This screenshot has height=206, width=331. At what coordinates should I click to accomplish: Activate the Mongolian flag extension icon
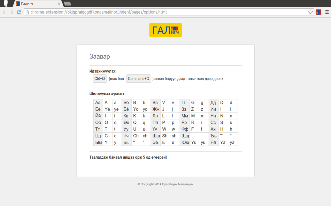(319, 12)
